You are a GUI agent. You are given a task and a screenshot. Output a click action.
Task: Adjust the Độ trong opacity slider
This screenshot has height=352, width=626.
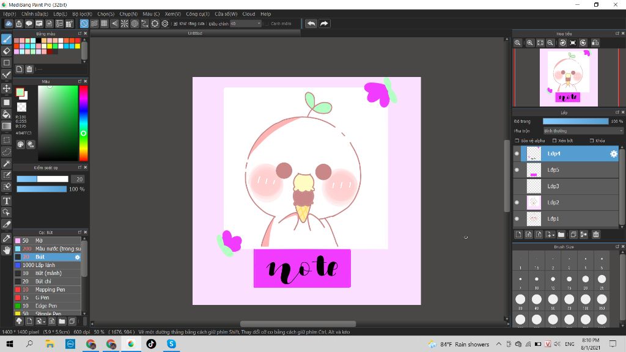click(x=575, y=122)
